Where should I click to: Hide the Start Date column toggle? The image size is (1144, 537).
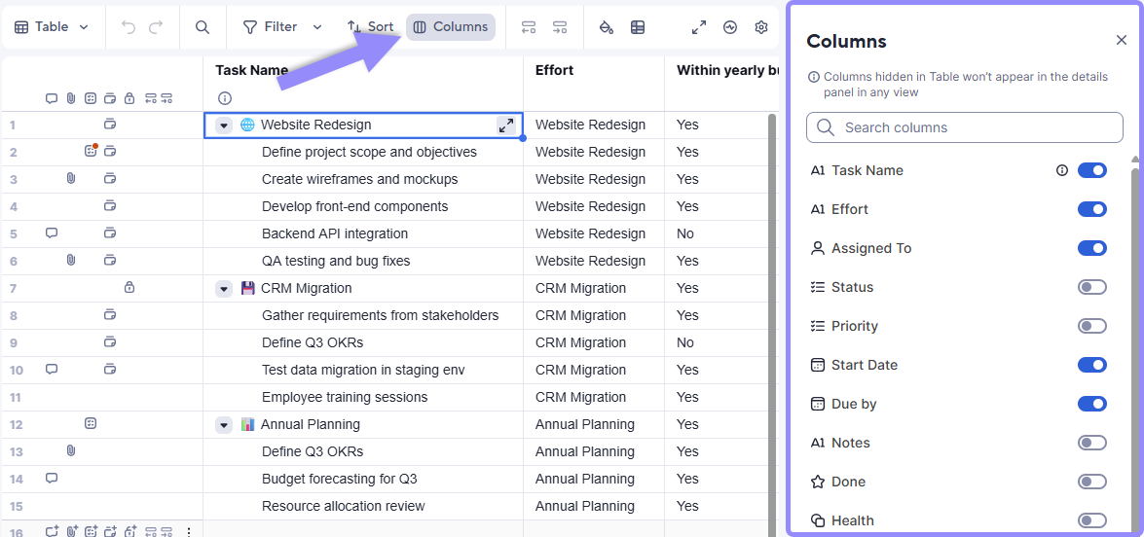(x=1092, y=365)
